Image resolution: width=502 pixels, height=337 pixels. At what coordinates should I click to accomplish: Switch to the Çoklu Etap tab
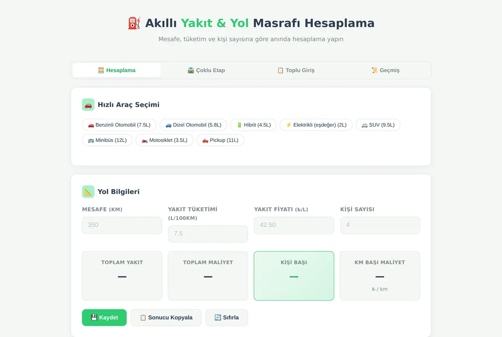[206, 70]
